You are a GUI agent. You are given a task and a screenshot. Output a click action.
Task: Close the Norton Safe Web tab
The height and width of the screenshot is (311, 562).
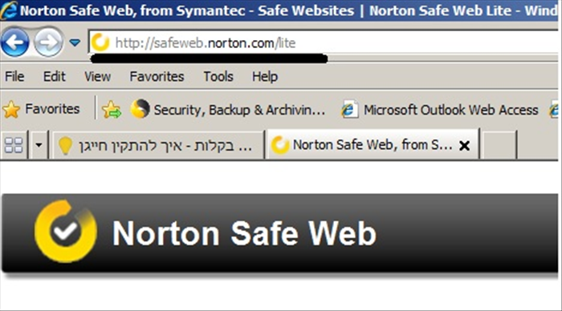[x=464, y=146]
